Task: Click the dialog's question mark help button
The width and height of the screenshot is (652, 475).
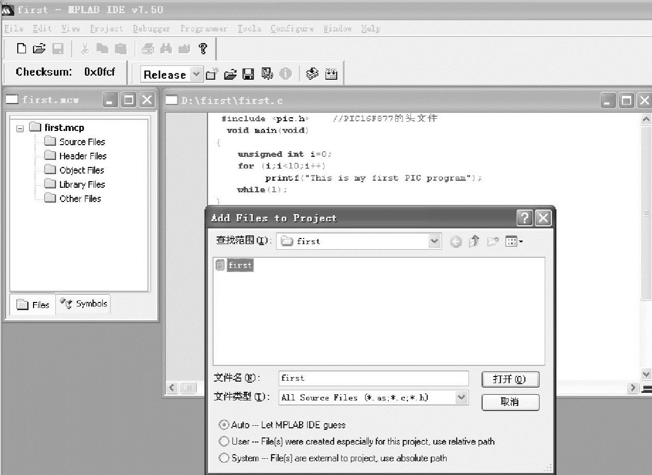Action: point(524,218)
